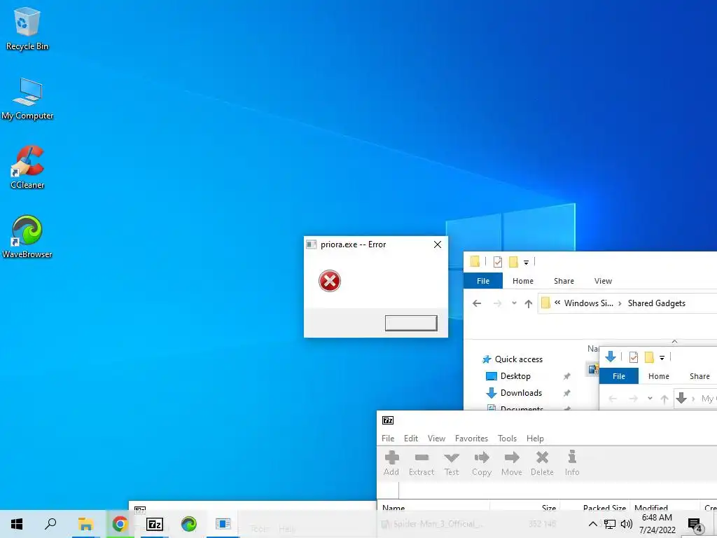Open the 7-Zip Edit menu
The height and width of the screenshot is (538, 717).
point(410,439)
